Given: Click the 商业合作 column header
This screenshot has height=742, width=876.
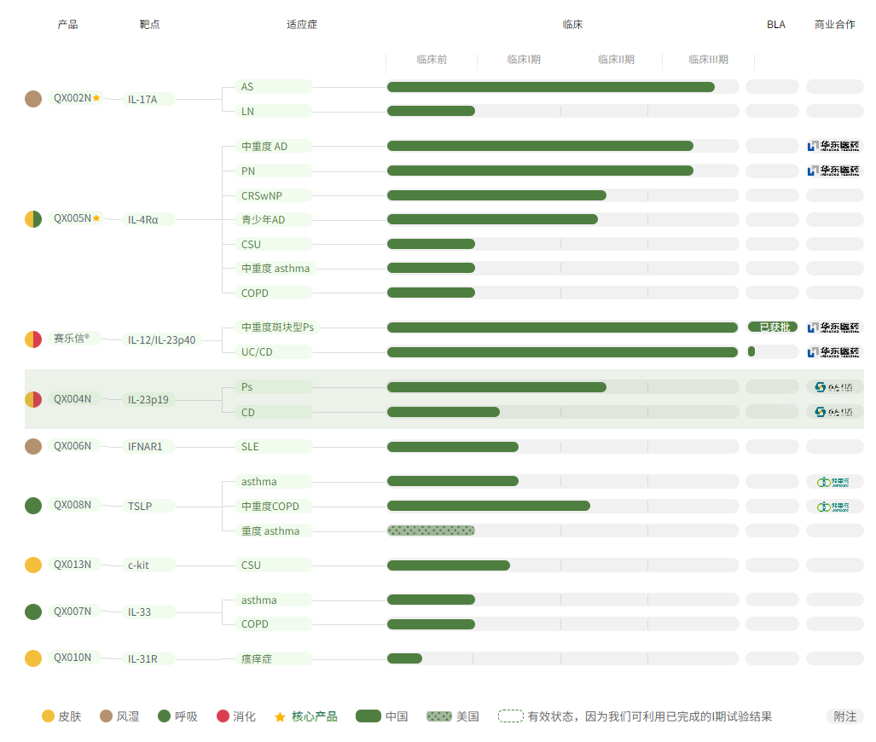Looking at the screenshot, I should (835, 25).
